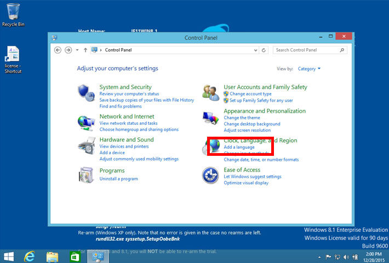Click the Network and Internet globe icon
The height and width of the screenshot is (263, 389).
coord(85,122)
